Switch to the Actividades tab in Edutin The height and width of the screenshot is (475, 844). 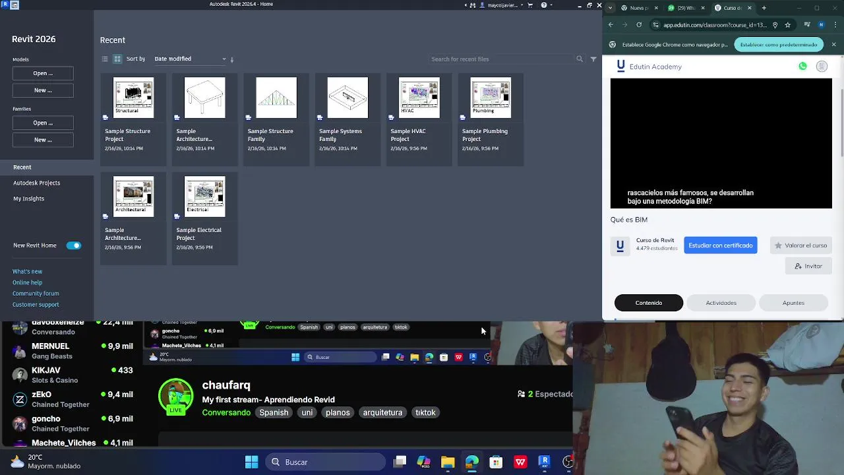pyautogui.click(x=721, y=303)
